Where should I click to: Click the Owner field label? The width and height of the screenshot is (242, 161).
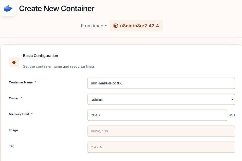pos(14,98)
